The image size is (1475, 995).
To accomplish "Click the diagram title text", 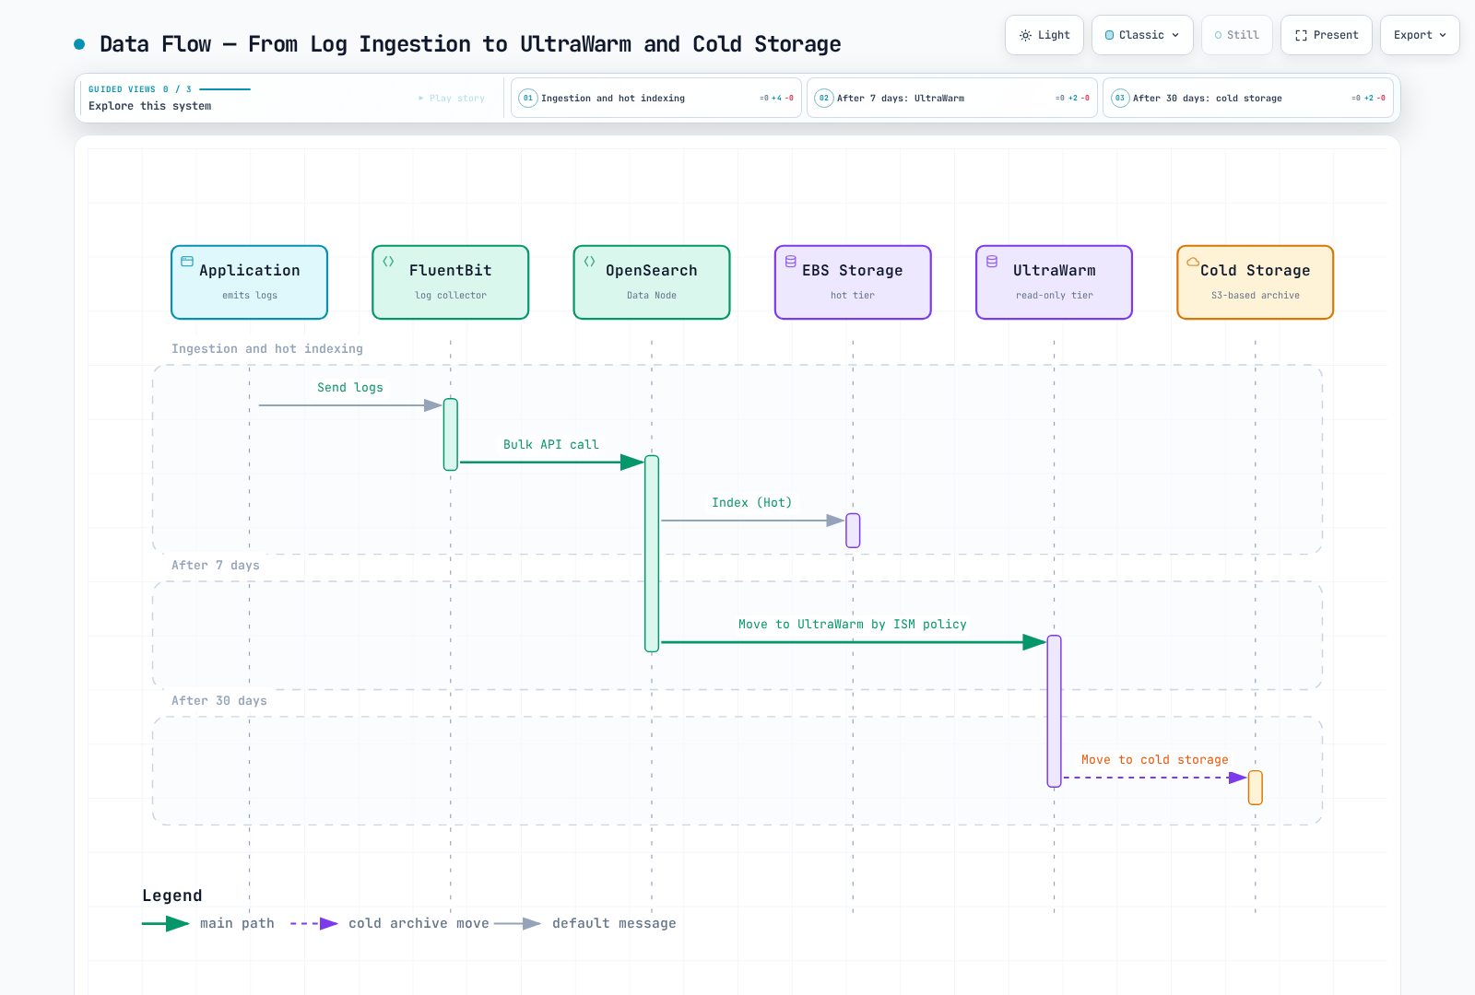I will [x=470, y=44].
